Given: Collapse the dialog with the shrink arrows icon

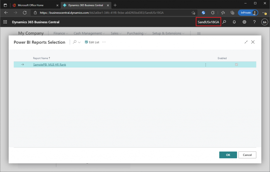Looking at the screenshot, I should 246,42.
